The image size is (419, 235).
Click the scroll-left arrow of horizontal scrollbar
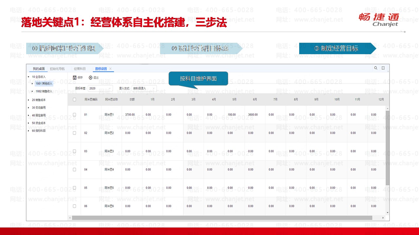click(70, 218)
